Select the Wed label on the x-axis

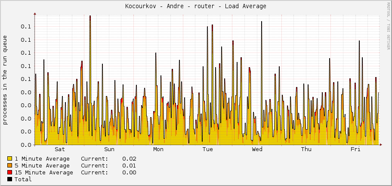pyautogui.click(x=257, y=149)
